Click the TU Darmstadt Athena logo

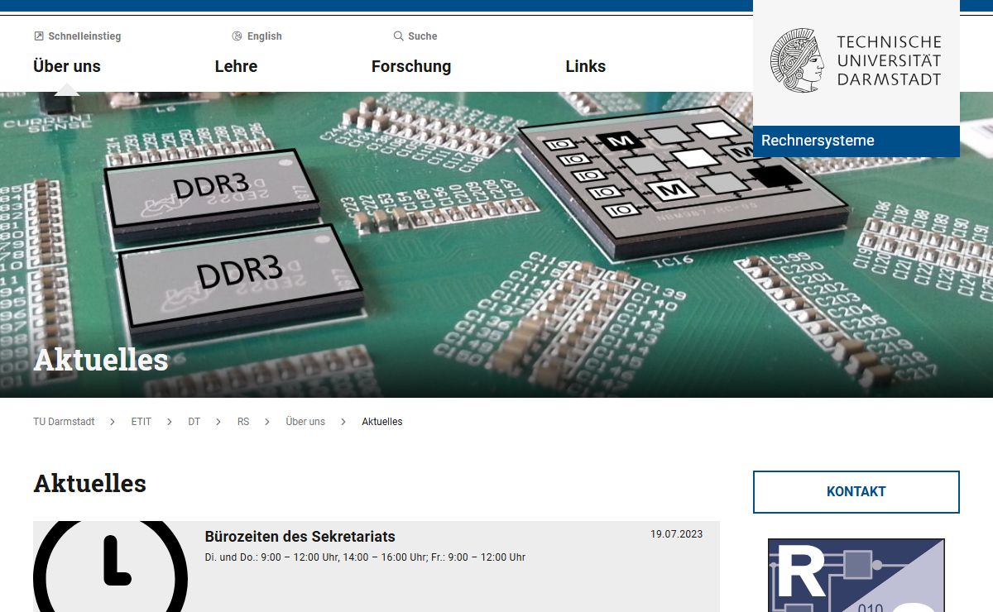pyautogui.click(x=797, y=60)
